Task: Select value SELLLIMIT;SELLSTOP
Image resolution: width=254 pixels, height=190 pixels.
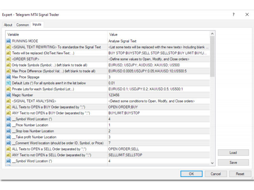Action: [x=125, y=155]
